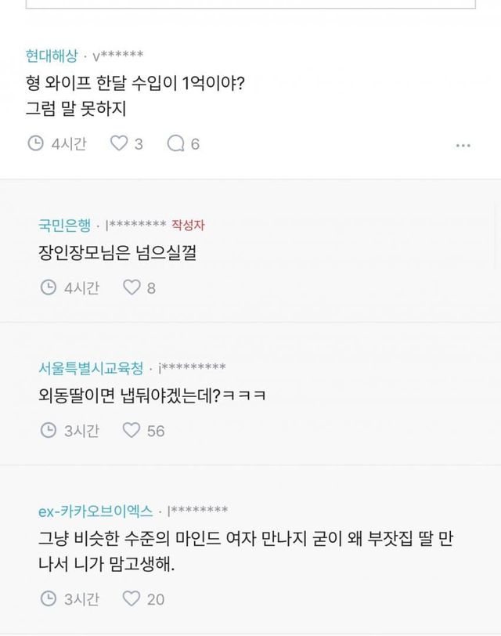Click clock icon on 국민은행 reply

[x=49, y=287]
